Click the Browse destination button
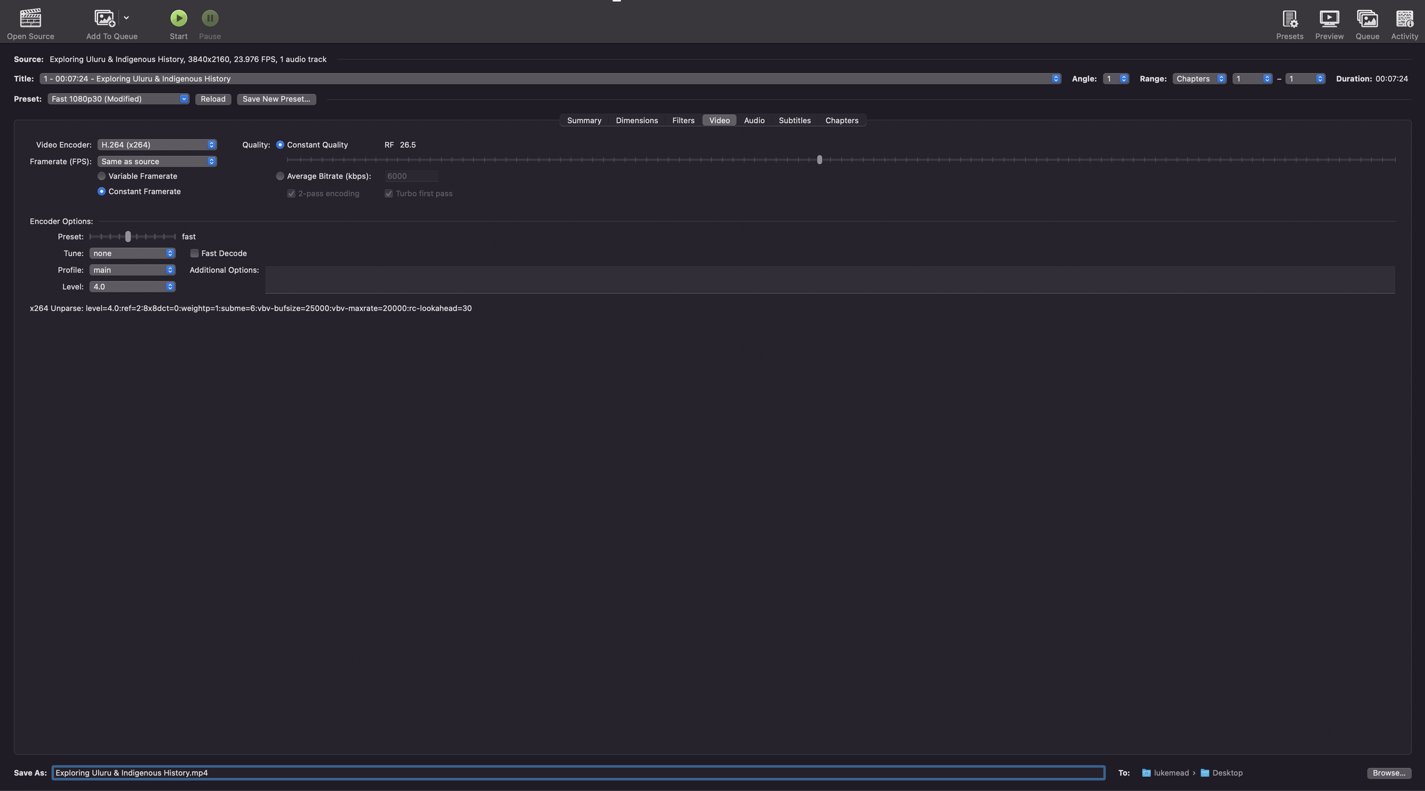 point(1389,773)
